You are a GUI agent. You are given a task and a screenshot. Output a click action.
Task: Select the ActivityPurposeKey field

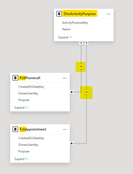pyautogui.click(x=75, y=23)
